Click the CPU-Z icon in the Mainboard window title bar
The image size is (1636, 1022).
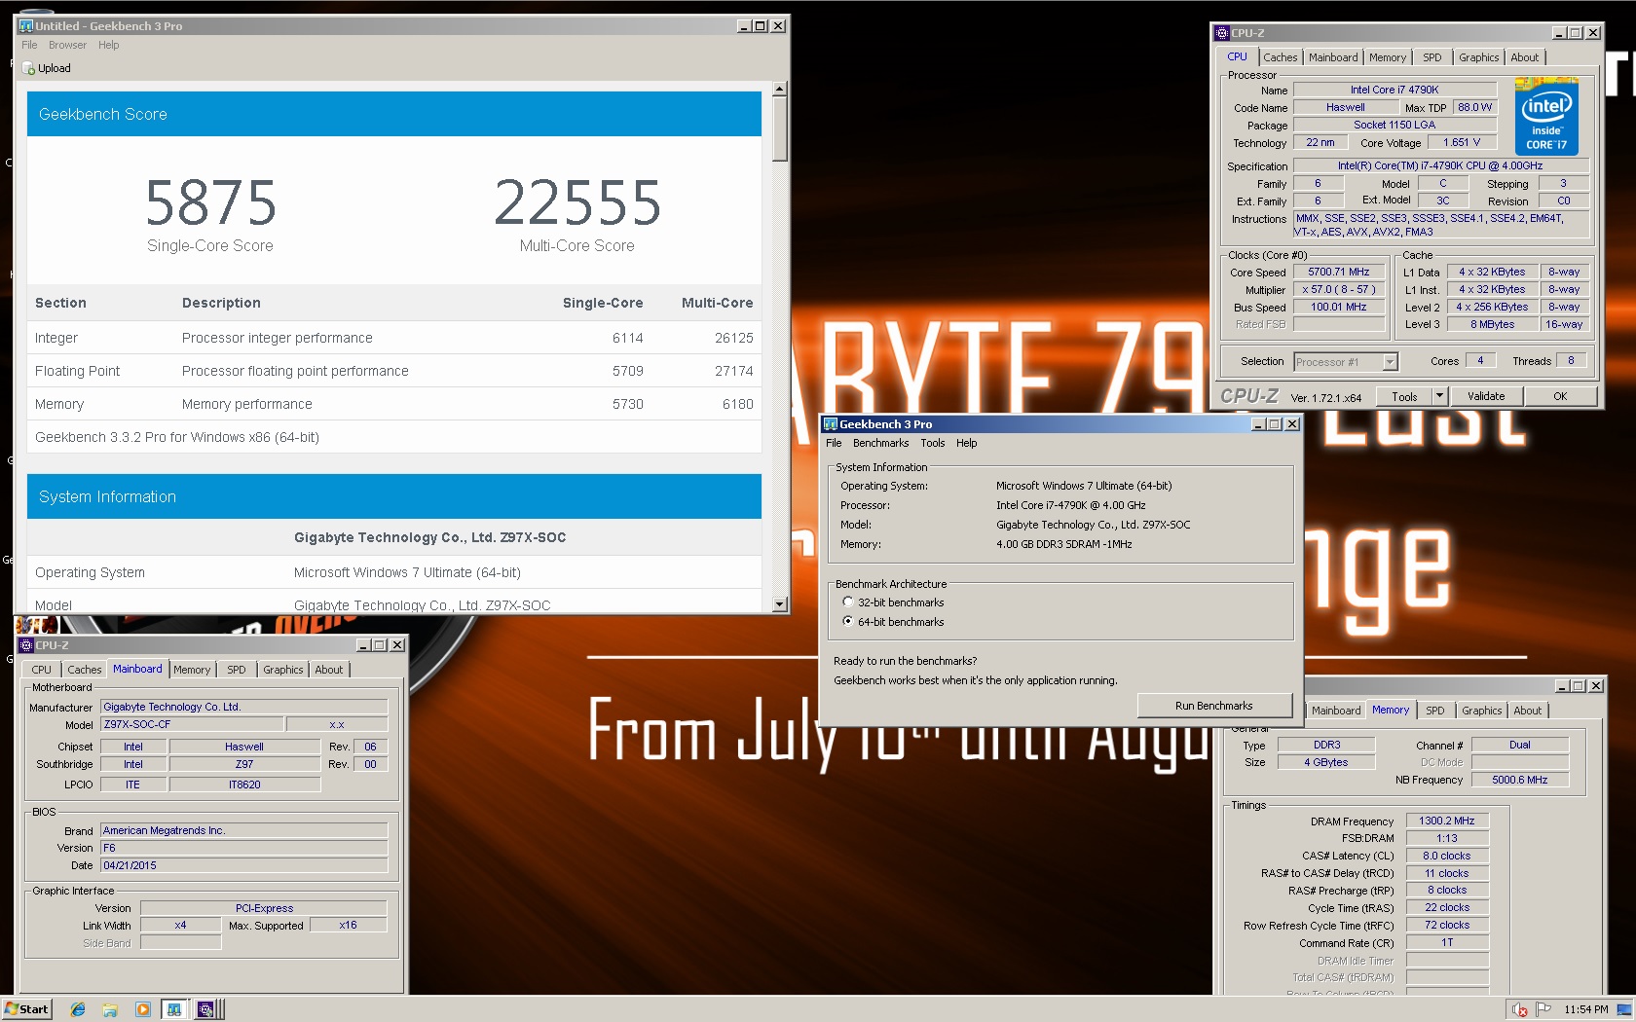click(x=26, y=645)
